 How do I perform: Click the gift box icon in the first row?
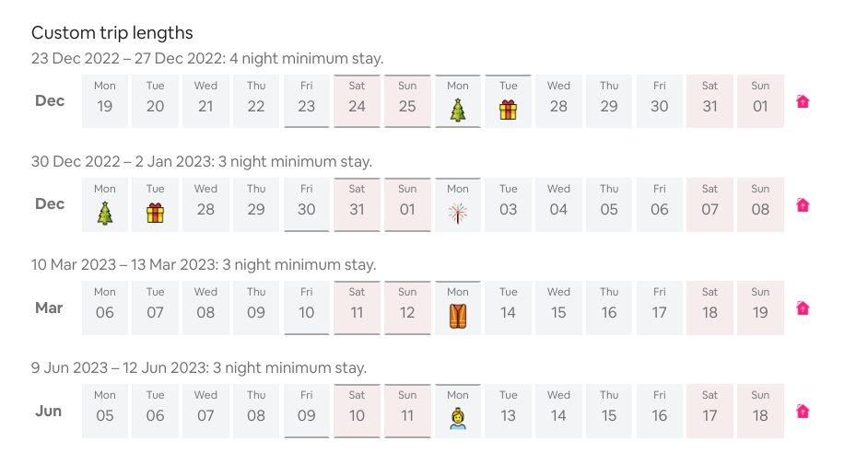coord(508,110)
